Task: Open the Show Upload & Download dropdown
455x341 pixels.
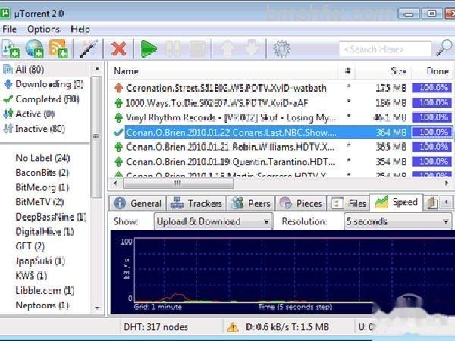Action: click(213, 221)
